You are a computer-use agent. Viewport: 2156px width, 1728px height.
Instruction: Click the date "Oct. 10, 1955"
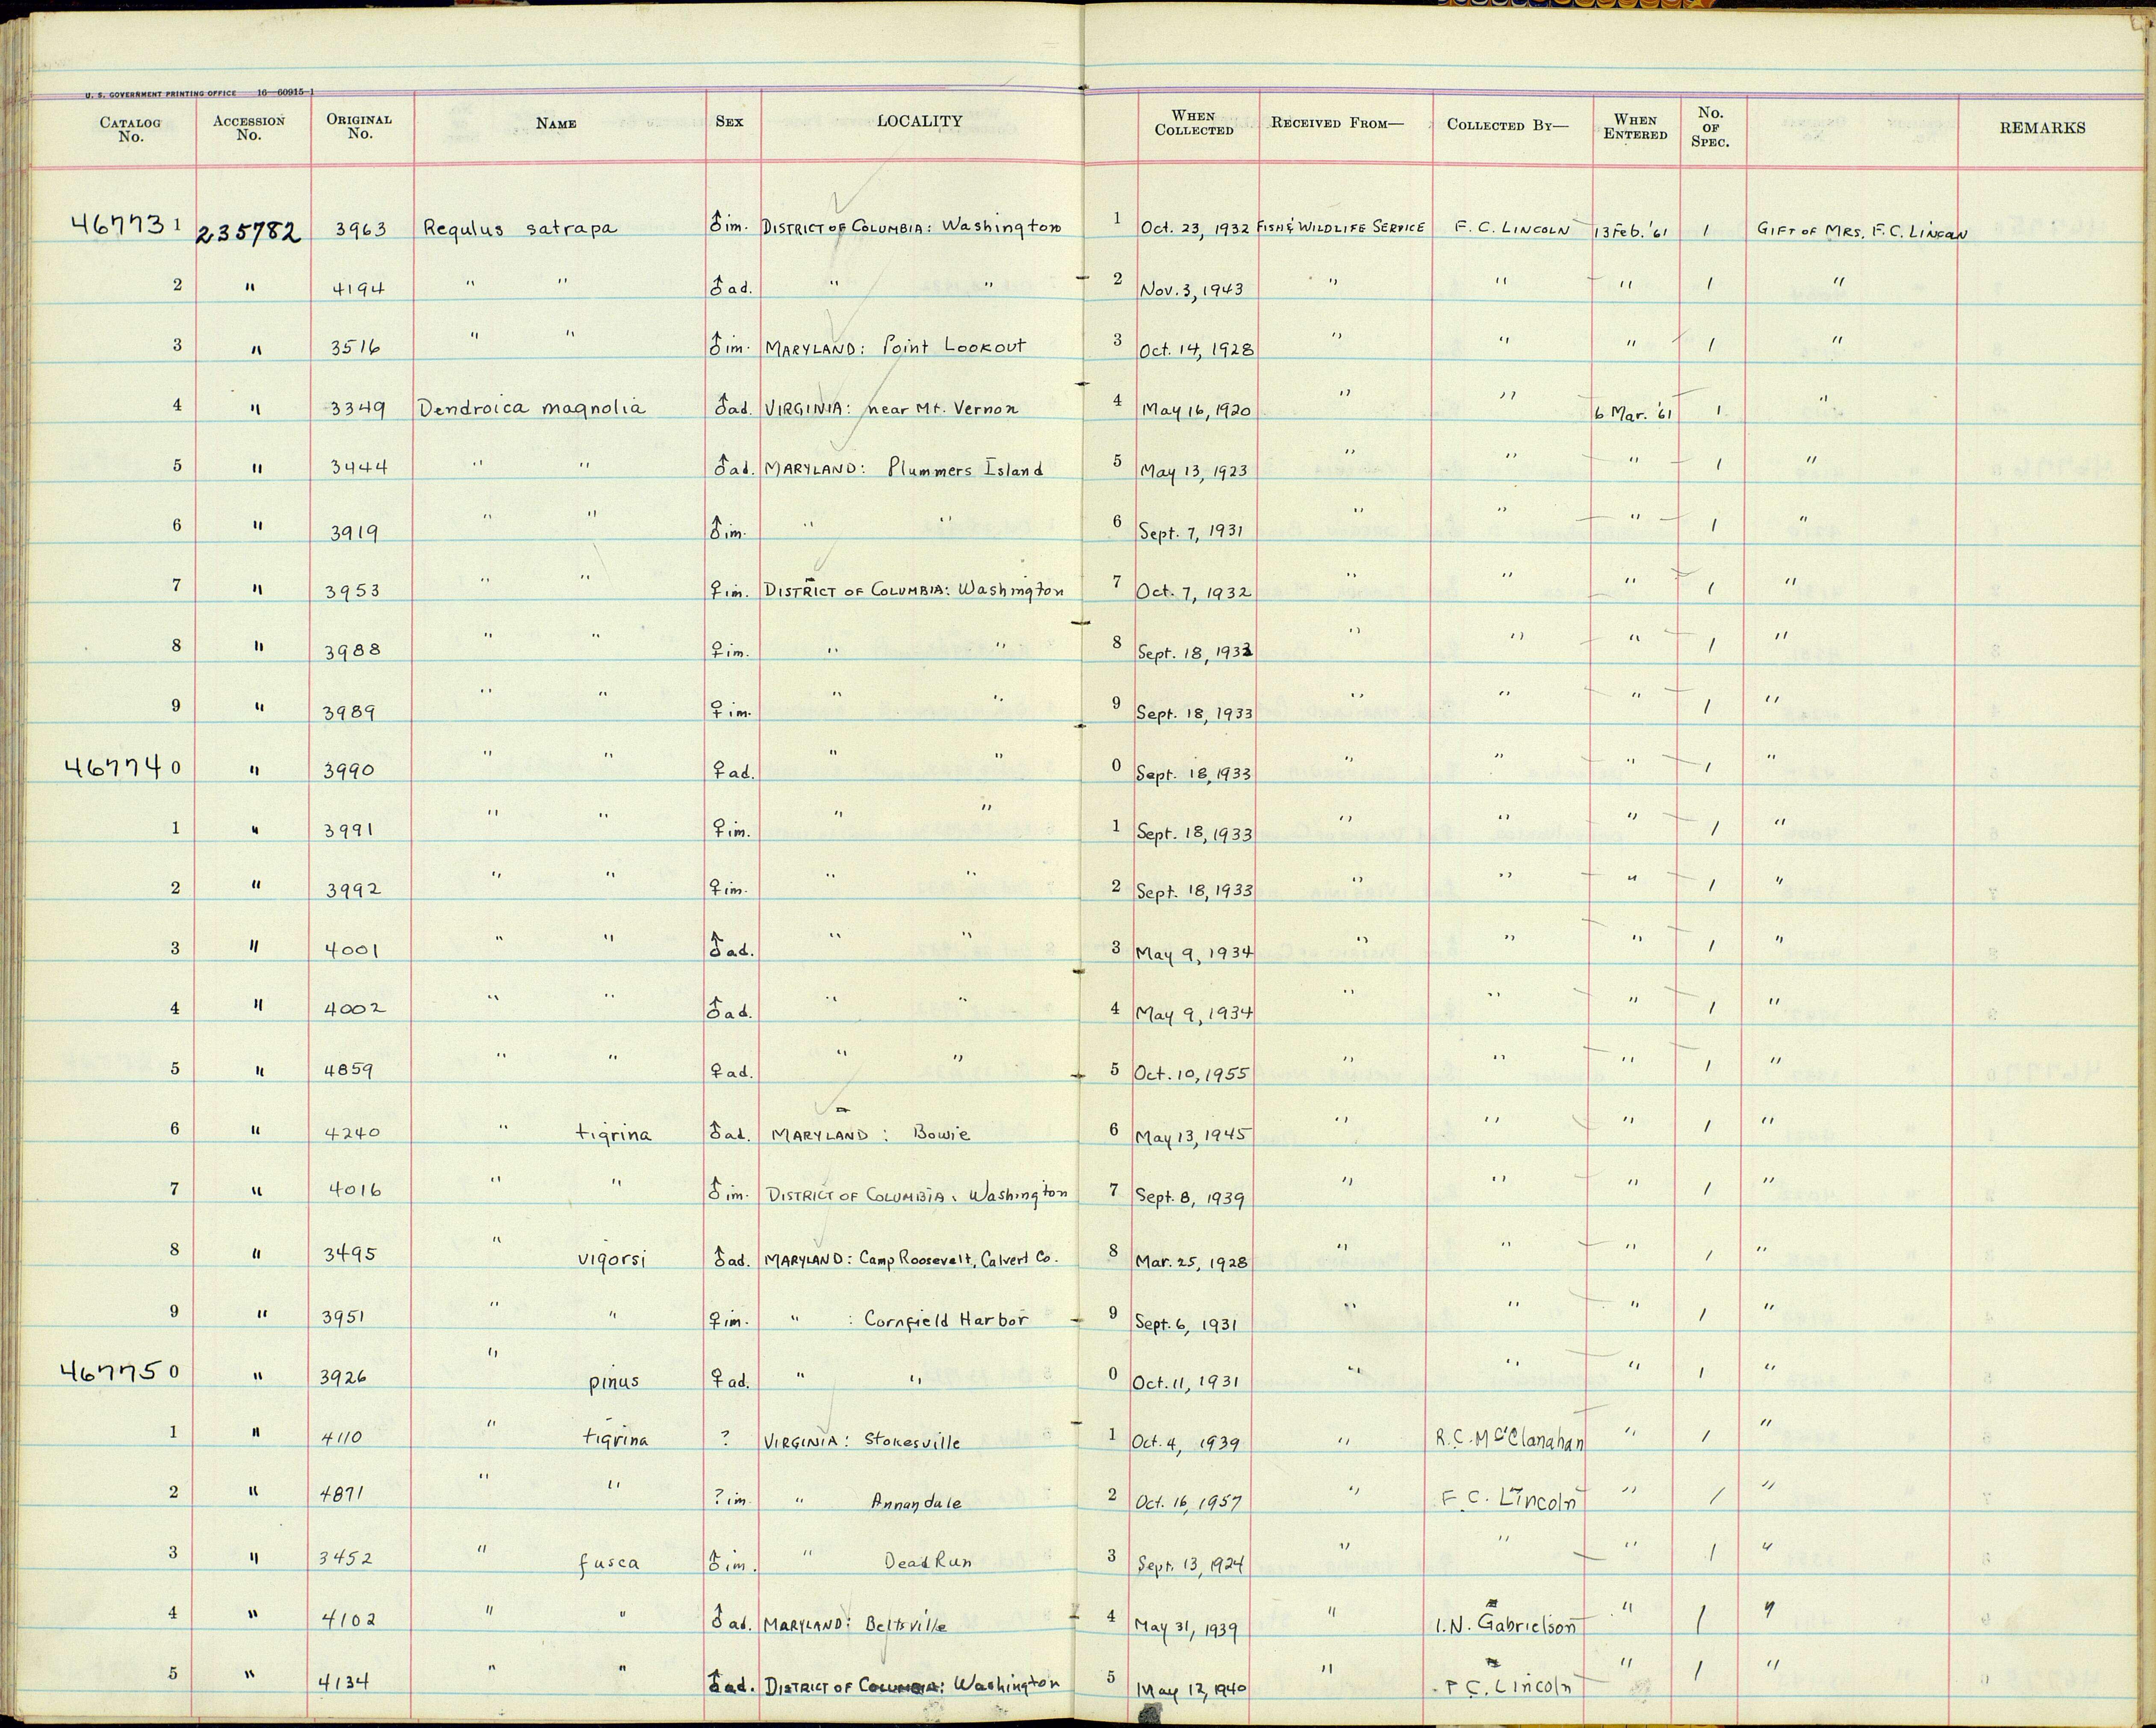(x=1191, y=1073)
